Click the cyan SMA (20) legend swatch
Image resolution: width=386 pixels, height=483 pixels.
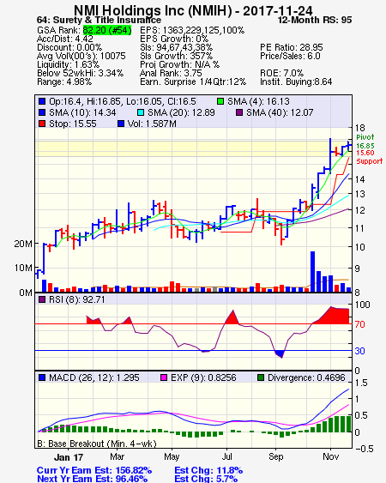141,112
